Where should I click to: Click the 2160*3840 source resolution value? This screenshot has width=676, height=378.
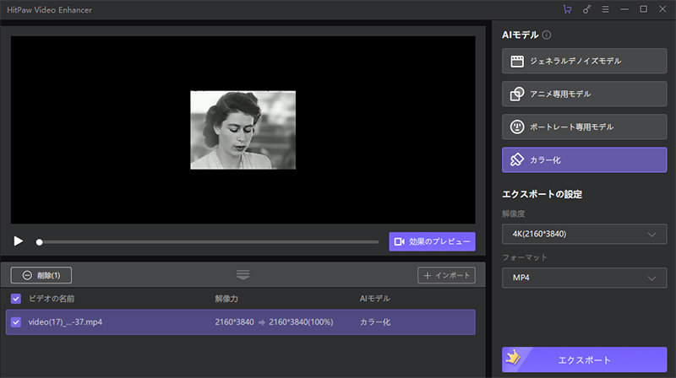click(x=235, y=322)
